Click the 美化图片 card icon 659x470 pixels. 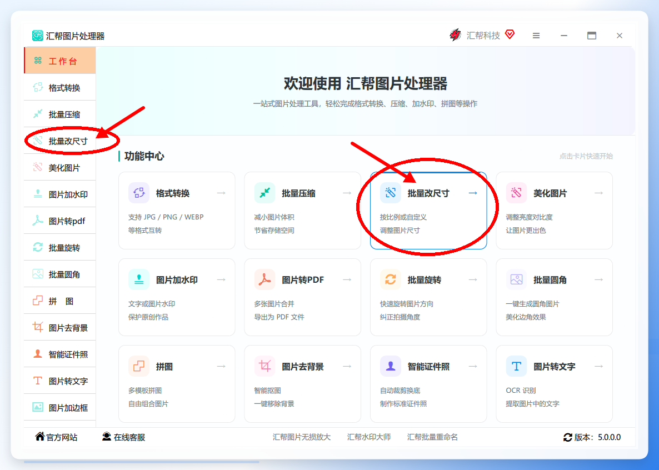click(517, 193)
